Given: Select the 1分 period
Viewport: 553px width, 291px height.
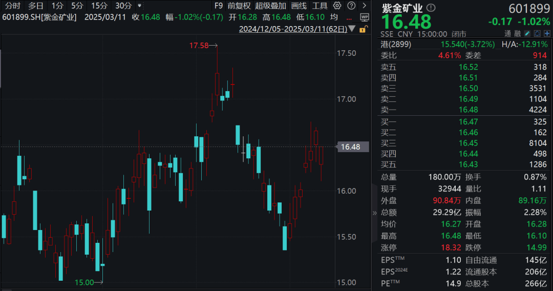Looking at the screenshot, I should pos(57,6).
